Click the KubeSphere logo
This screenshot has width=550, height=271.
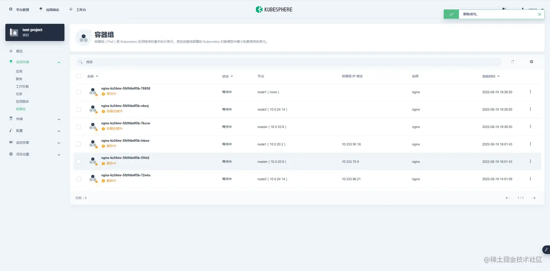[274, 9]
